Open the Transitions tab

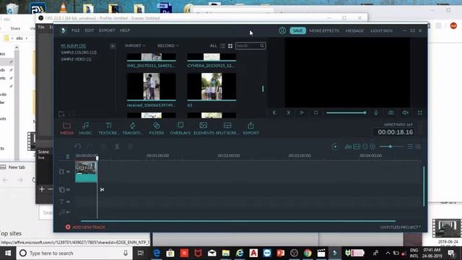(133, 129)
